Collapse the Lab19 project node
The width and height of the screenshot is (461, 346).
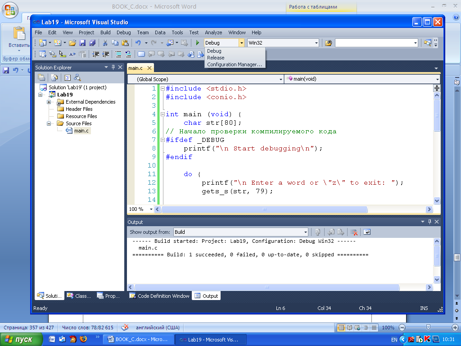click(40, 95)
